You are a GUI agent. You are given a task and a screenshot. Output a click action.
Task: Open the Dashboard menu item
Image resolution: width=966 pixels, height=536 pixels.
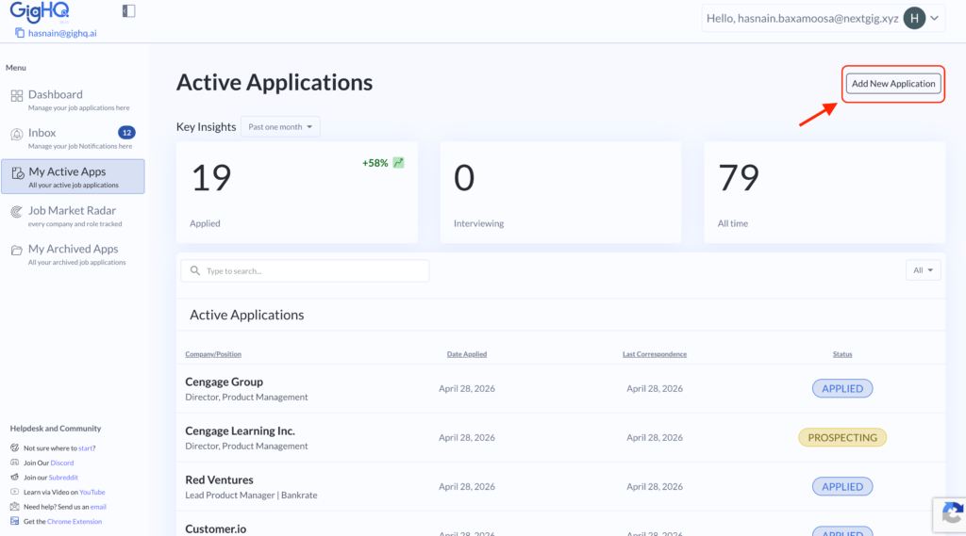(x=73, y=100)
